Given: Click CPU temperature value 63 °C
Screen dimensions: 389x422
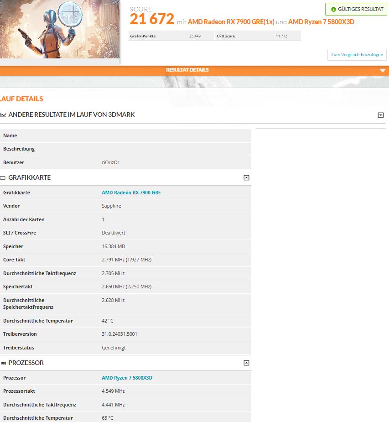Looking at the screenshot, I should click(x=108, y=418).
